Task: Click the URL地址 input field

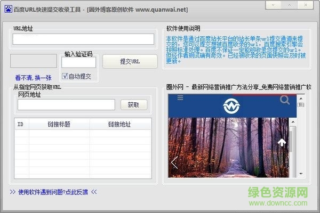Action: pyautogui.click(x=83, y=39)
